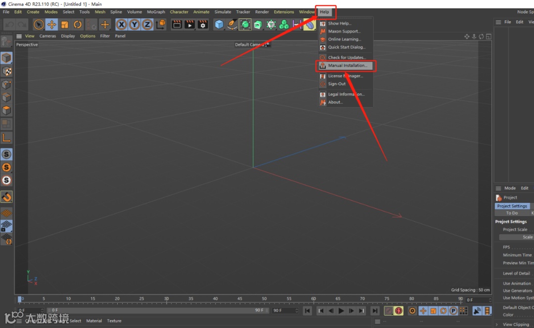Choose Check for Updates menu entry
Image resolution: width=534 pixels, height=328 pixels.
pyautogui.click(x=346, y=57)
